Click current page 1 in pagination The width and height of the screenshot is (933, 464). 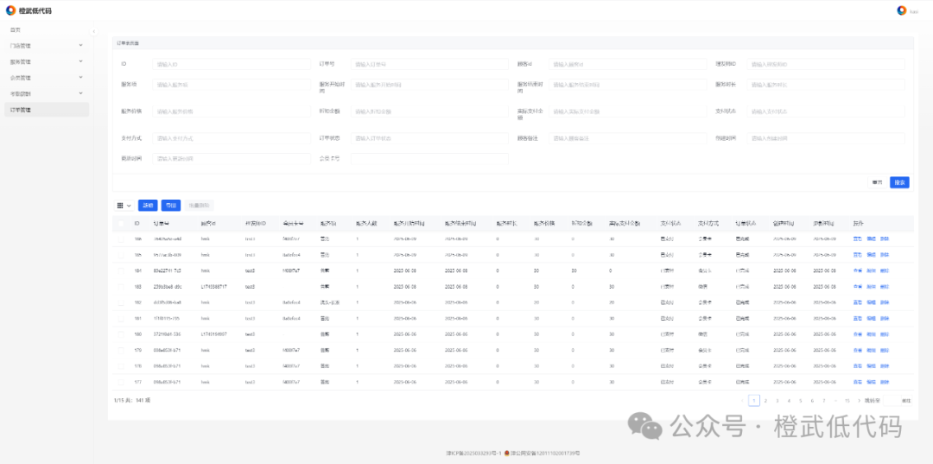pyautogui.click(x=754, y=400)
